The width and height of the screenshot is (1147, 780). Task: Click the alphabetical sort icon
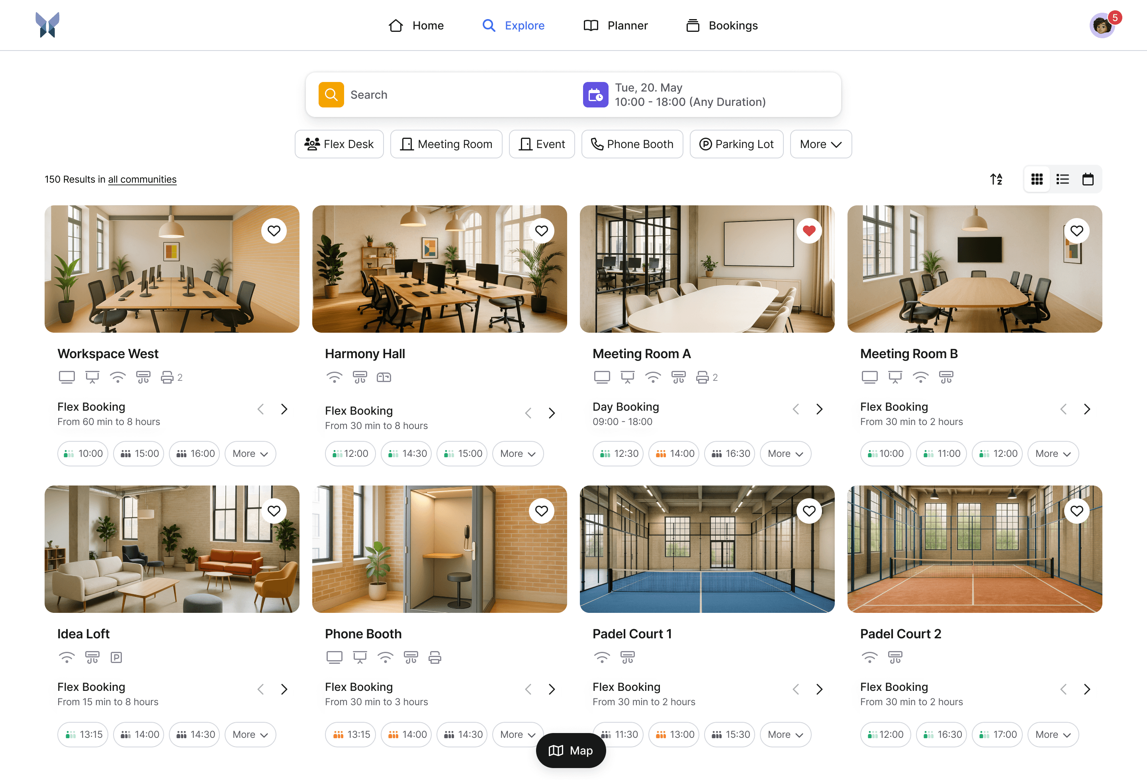(x=996, y=179)
